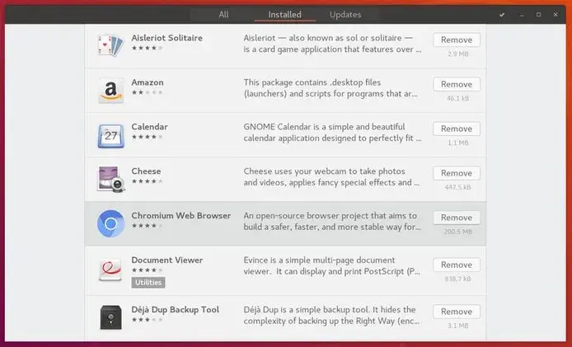Remove Chromium Web Browser
Viewport: 572px width, 347px height.
click(457, 218)
